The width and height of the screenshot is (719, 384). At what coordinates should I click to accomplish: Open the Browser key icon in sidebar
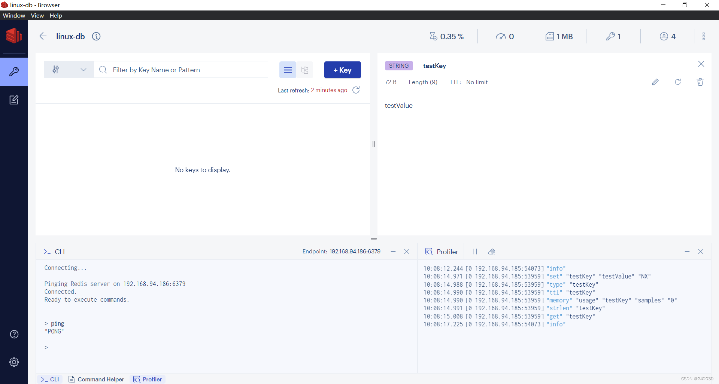14,71
